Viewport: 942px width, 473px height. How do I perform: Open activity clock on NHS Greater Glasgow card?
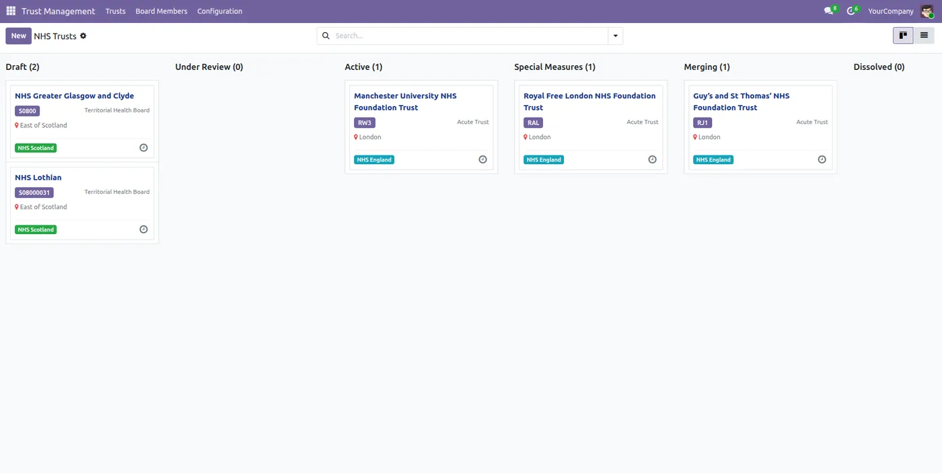143,147
